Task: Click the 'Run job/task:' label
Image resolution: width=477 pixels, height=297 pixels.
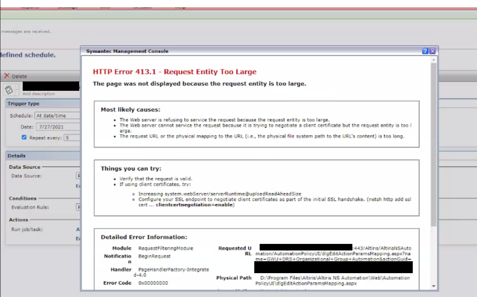Action: (x=27, y=230)
